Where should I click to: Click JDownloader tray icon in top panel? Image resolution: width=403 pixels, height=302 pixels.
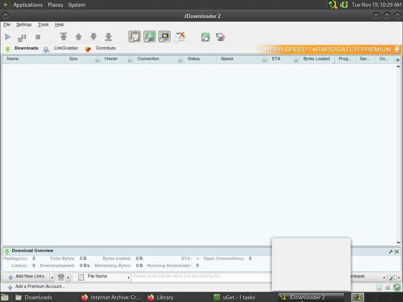point(333,5)
